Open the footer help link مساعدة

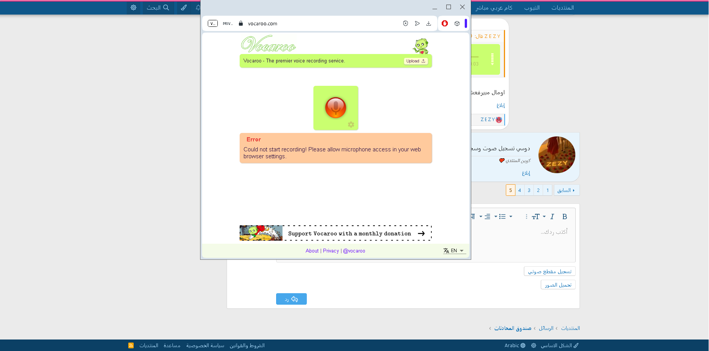[x=172, y=345]
